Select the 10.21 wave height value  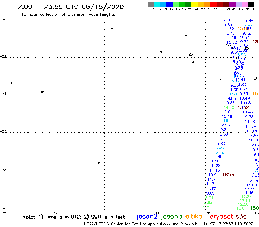pyautogui.click(x=245, y=38)
